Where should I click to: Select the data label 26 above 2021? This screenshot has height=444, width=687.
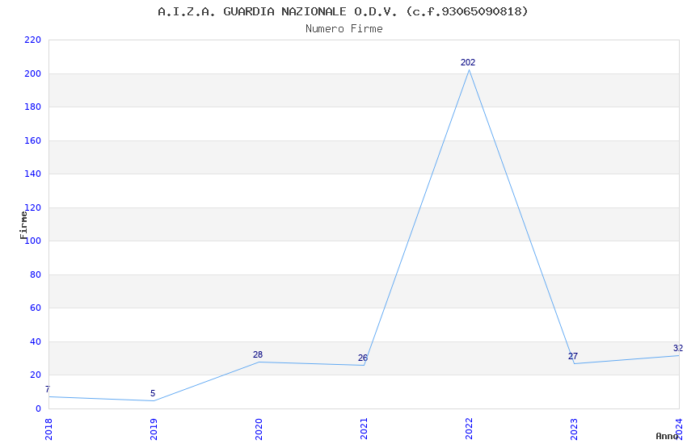(x=363, y=358)
